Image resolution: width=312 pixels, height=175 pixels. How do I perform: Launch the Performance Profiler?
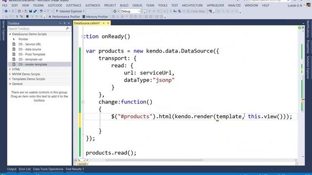[x=64, y=17]
